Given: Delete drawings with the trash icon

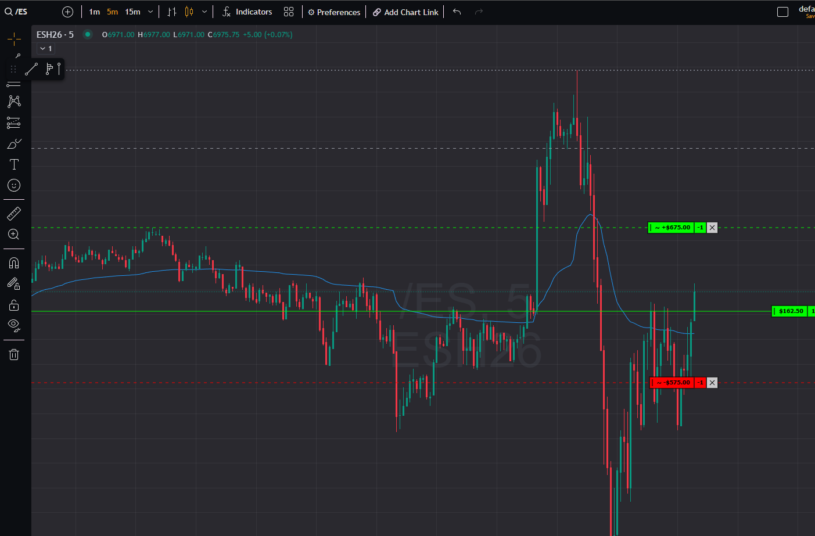Looking at the screenshot, I should tap(14, 354).
